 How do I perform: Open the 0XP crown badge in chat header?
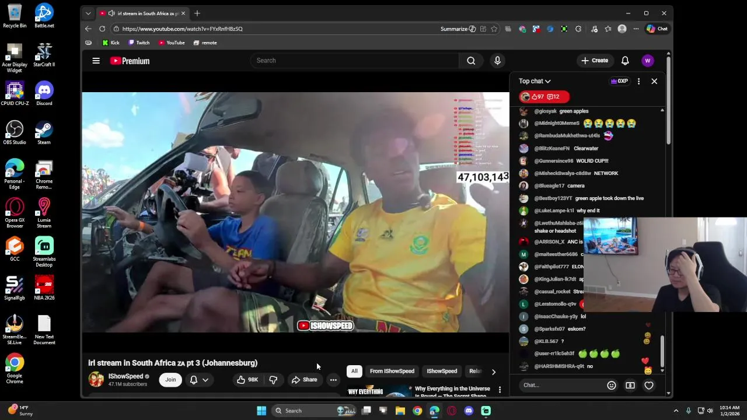click(x=619, y=81)
